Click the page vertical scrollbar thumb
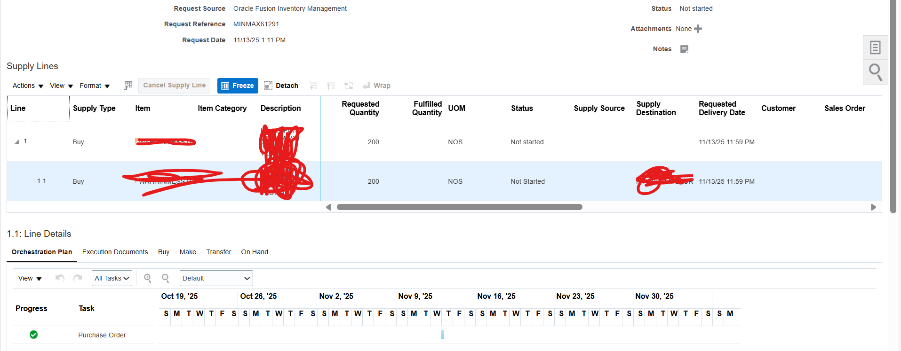Screen dimensions: 901x351 pos(893,107)
